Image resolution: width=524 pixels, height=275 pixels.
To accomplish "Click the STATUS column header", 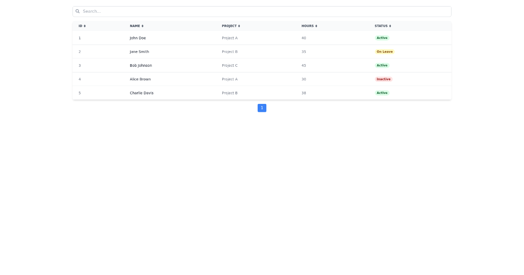I will [x=380, y=26].
